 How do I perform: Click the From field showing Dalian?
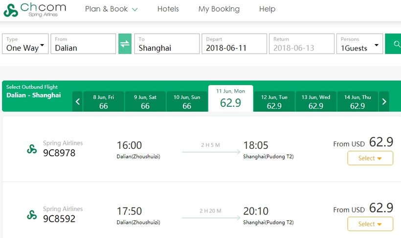(83, 44)
